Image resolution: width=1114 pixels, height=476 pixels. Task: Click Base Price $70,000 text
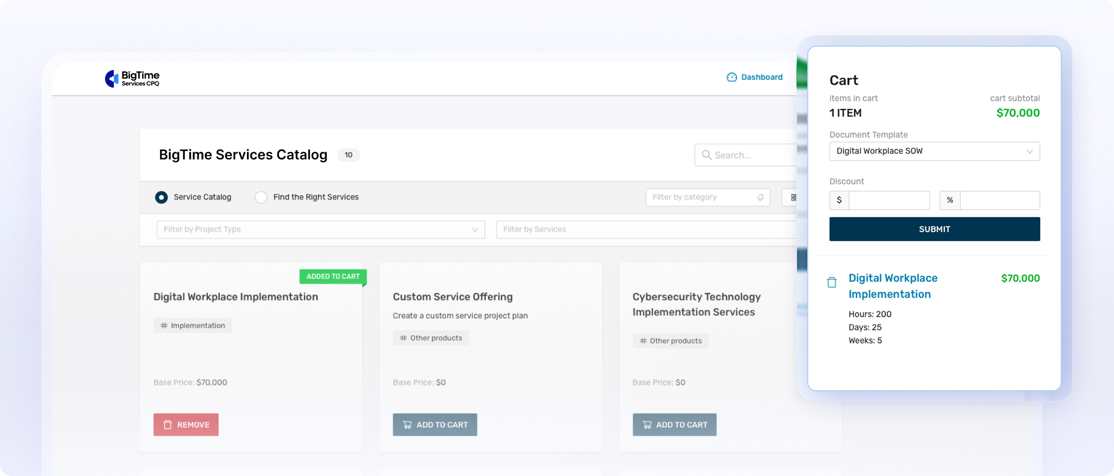click(x=190, y=383)
